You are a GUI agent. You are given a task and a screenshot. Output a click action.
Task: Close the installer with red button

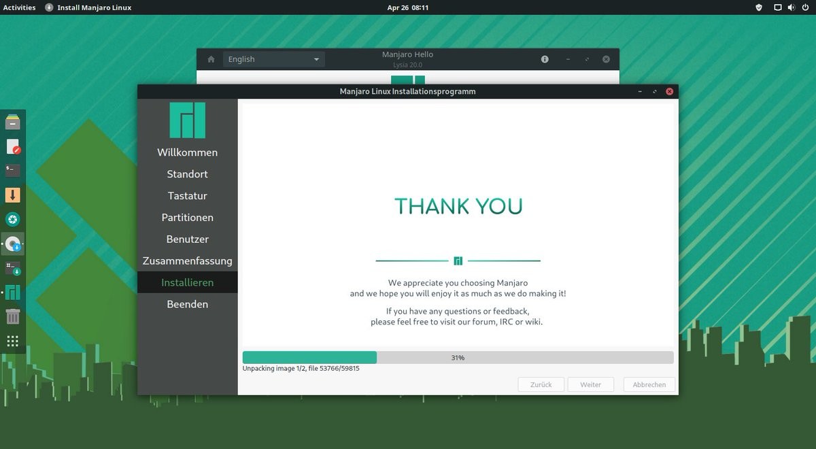[670, 91]
